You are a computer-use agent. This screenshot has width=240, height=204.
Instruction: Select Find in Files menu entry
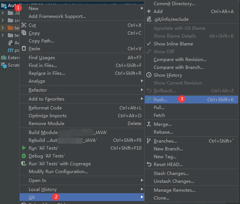43,66
